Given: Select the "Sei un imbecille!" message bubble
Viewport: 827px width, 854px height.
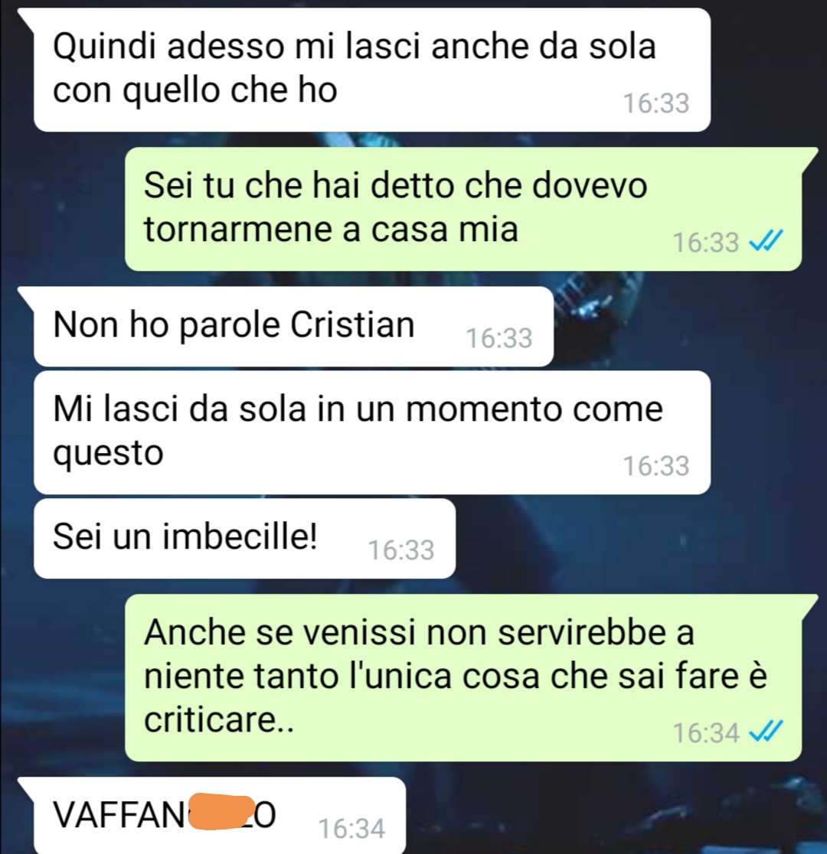Looking at the screenshot, I should [x=244, y=538].
